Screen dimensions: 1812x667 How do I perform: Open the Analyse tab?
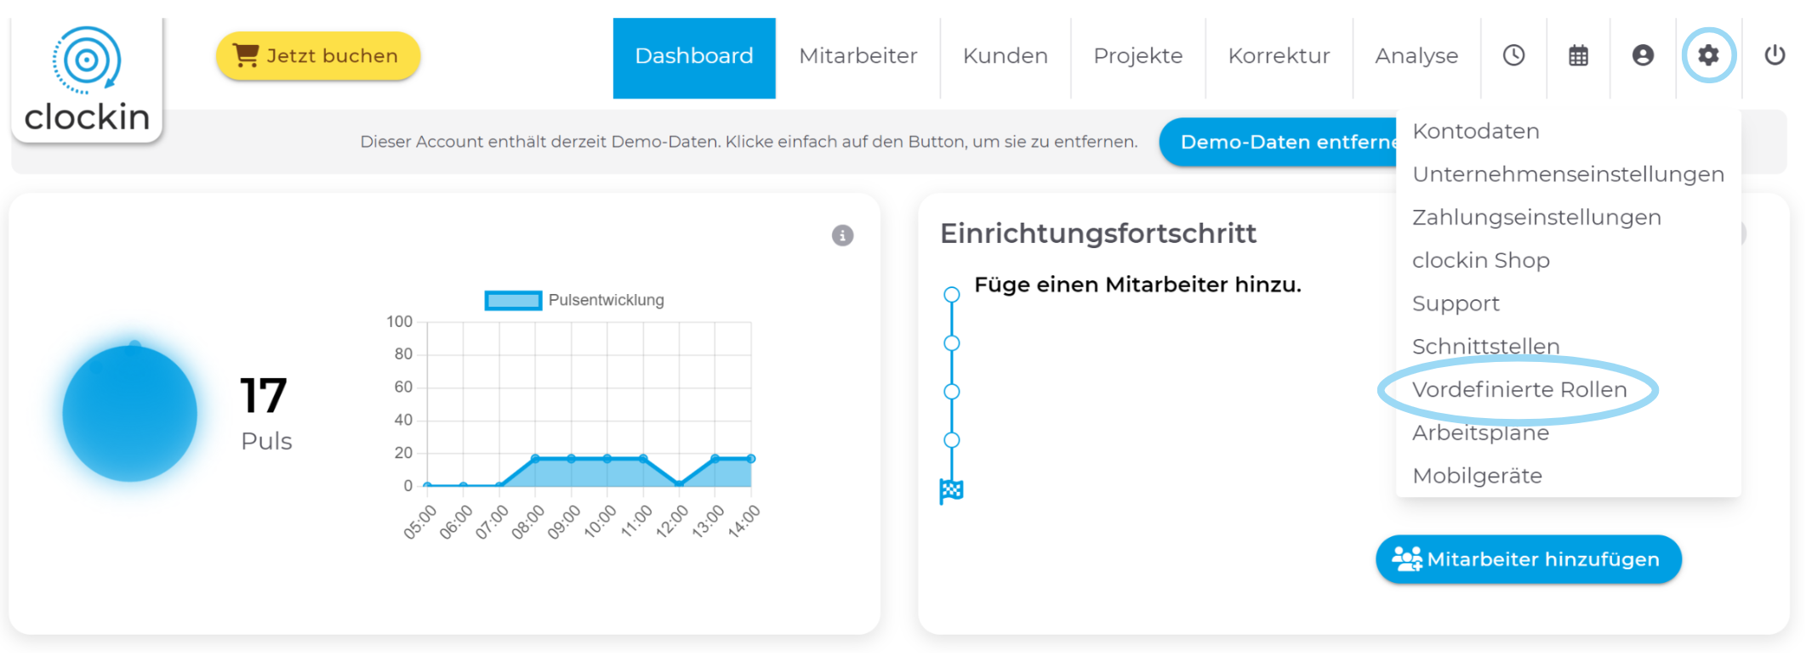coord(1416,57)
